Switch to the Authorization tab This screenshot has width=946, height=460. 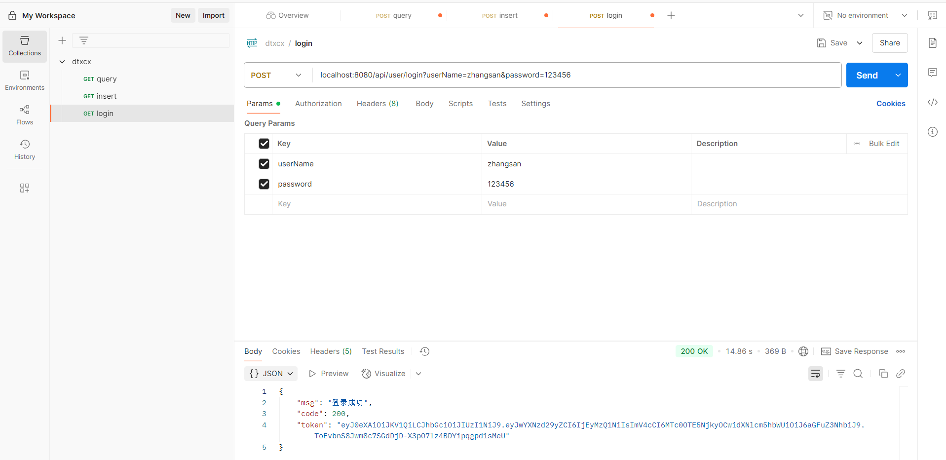point(318,104)
